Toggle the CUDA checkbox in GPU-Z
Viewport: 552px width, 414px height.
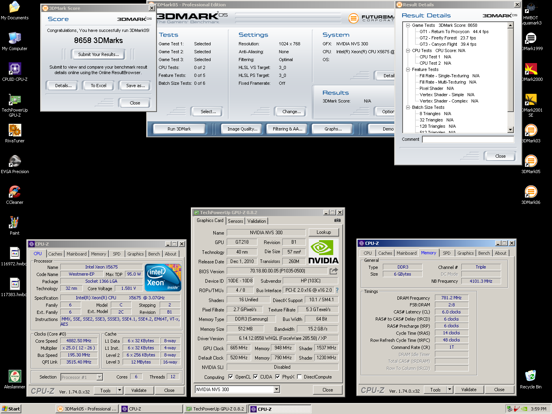click(255, 377)
